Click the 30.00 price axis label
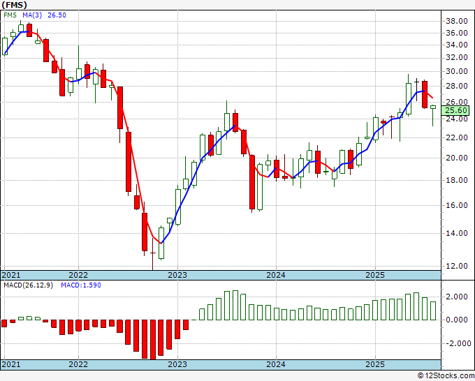Viewport: 475px width, 381px height. [456, 71]
